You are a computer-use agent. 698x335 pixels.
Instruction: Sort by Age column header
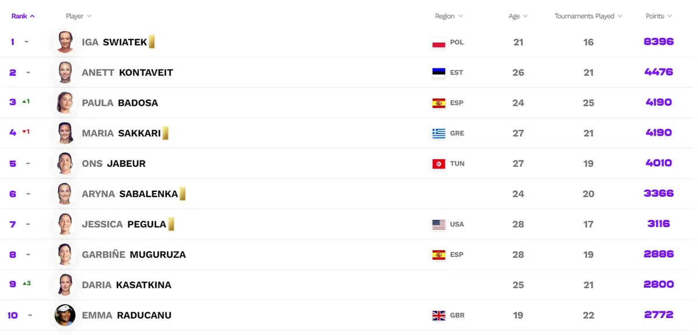(x=518, y=16)
